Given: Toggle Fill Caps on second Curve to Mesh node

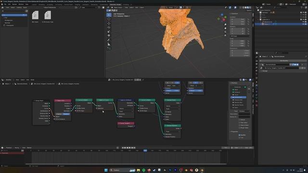Looking at the screenshot, I should [141, 111].
